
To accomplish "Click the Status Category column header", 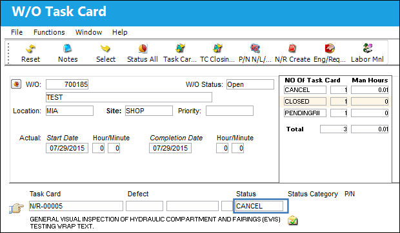I will [313, 194].
